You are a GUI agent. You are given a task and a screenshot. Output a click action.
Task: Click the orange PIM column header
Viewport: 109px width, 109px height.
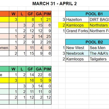point(47,14)
